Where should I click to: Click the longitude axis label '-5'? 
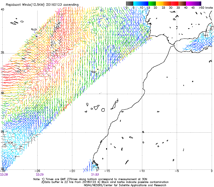click(177, 171)
